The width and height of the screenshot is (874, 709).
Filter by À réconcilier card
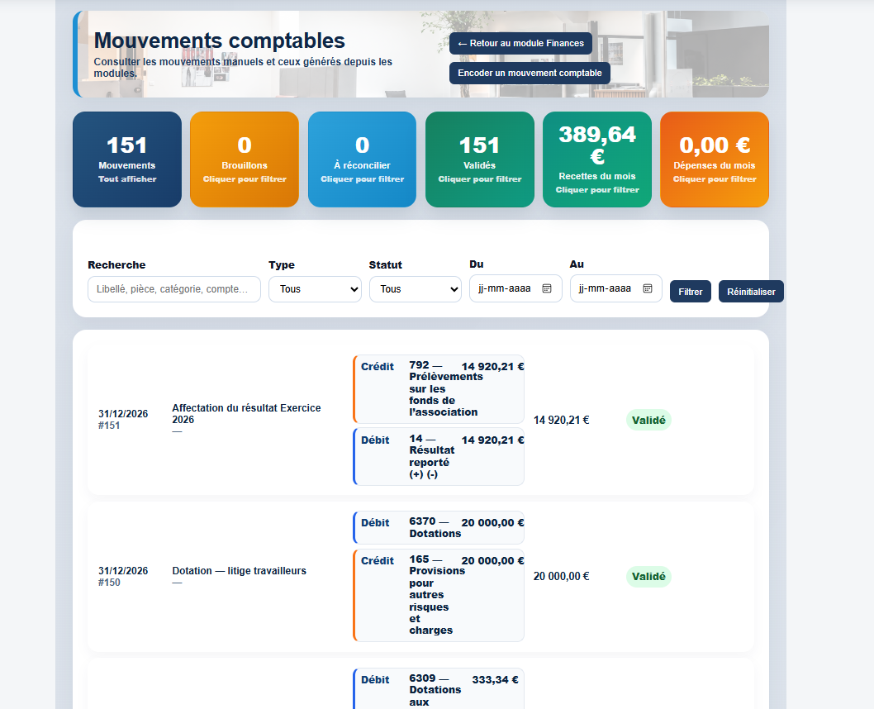click(363, 159)
